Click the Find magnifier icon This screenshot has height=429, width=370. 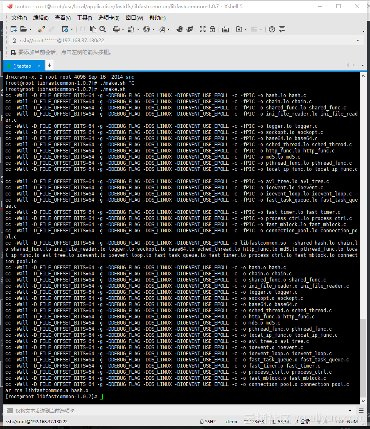point(103,29)
